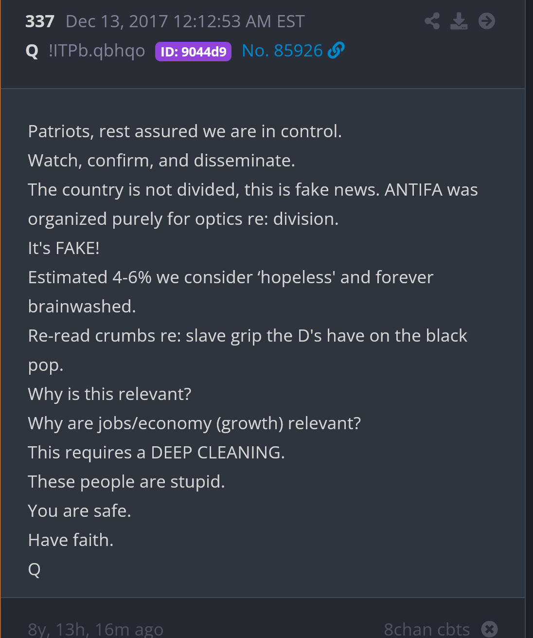
Task: Click the post number 337
Action: click(40, 21)
